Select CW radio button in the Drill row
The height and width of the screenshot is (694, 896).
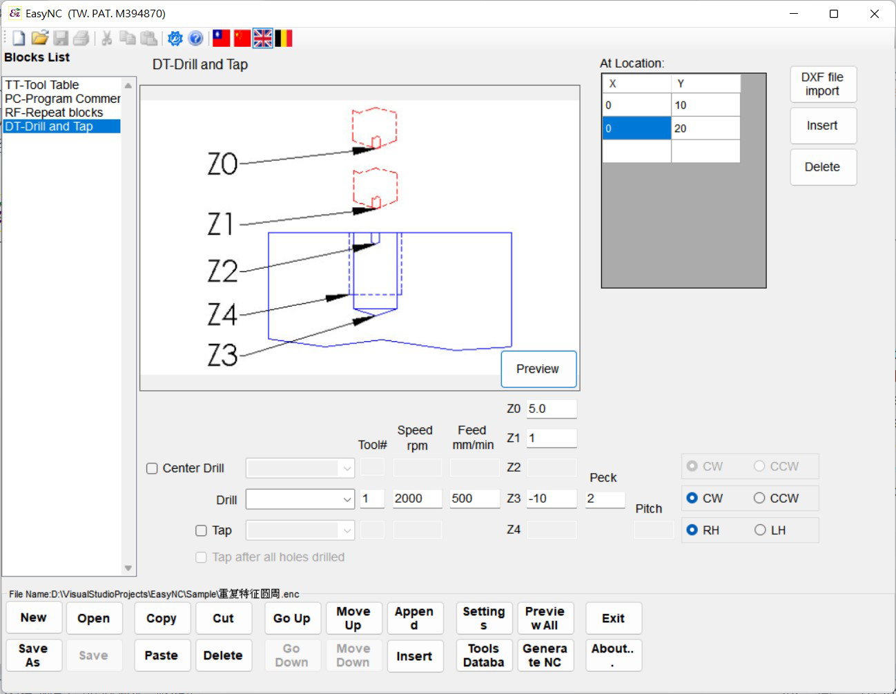click(692, 498)
